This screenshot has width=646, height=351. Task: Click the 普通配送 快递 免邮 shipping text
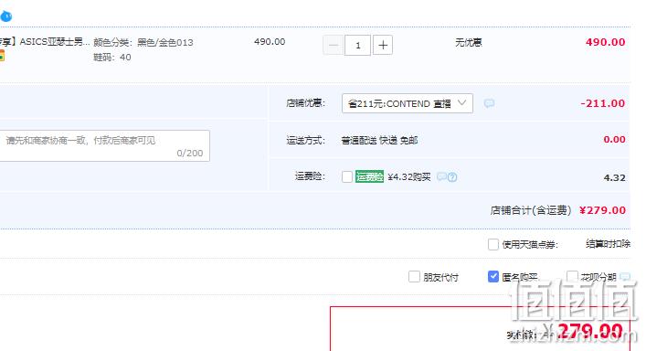point(379,141)
